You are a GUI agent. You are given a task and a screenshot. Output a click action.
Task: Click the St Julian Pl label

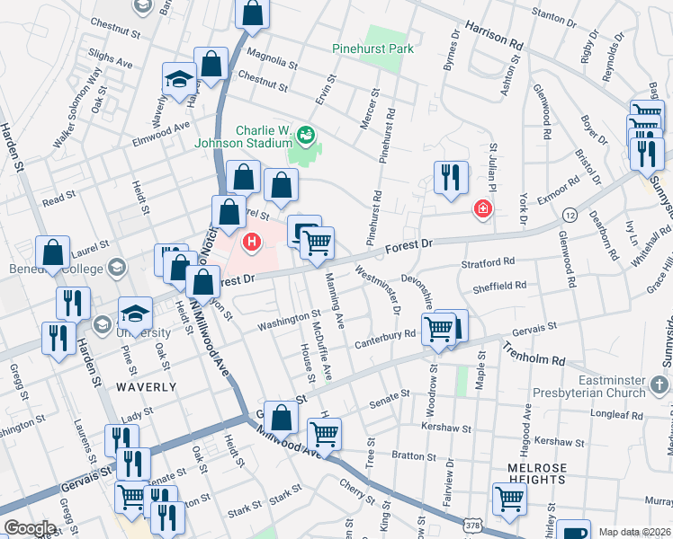(493, 168)
